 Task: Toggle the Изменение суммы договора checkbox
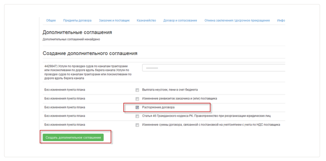pyautogui.click(x=137, y=125)
